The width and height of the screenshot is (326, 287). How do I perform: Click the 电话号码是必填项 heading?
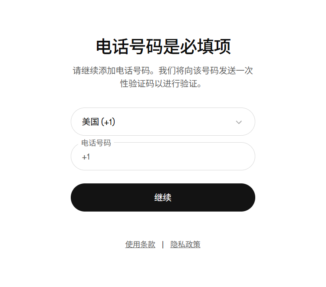coord(163,46)
